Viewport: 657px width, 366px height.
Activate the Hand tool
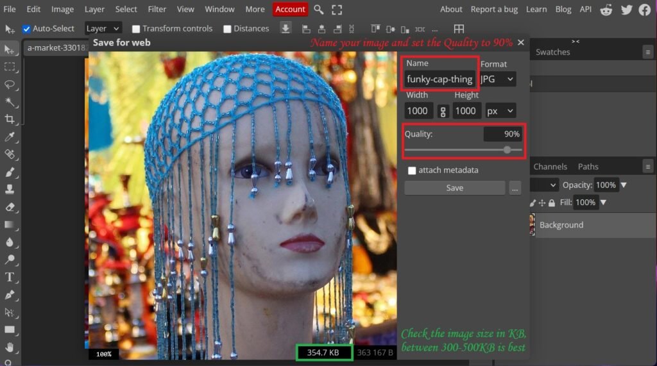tap(10, 347)
